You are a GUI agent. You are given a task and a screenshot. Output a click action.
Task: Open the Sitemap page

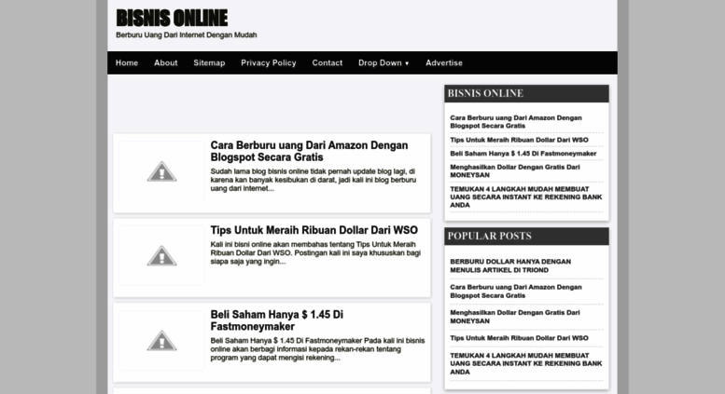209,63
